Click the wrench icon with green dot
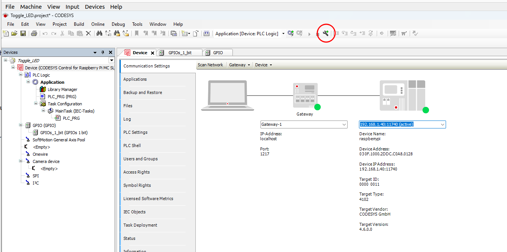 click(x=326, y=33)
